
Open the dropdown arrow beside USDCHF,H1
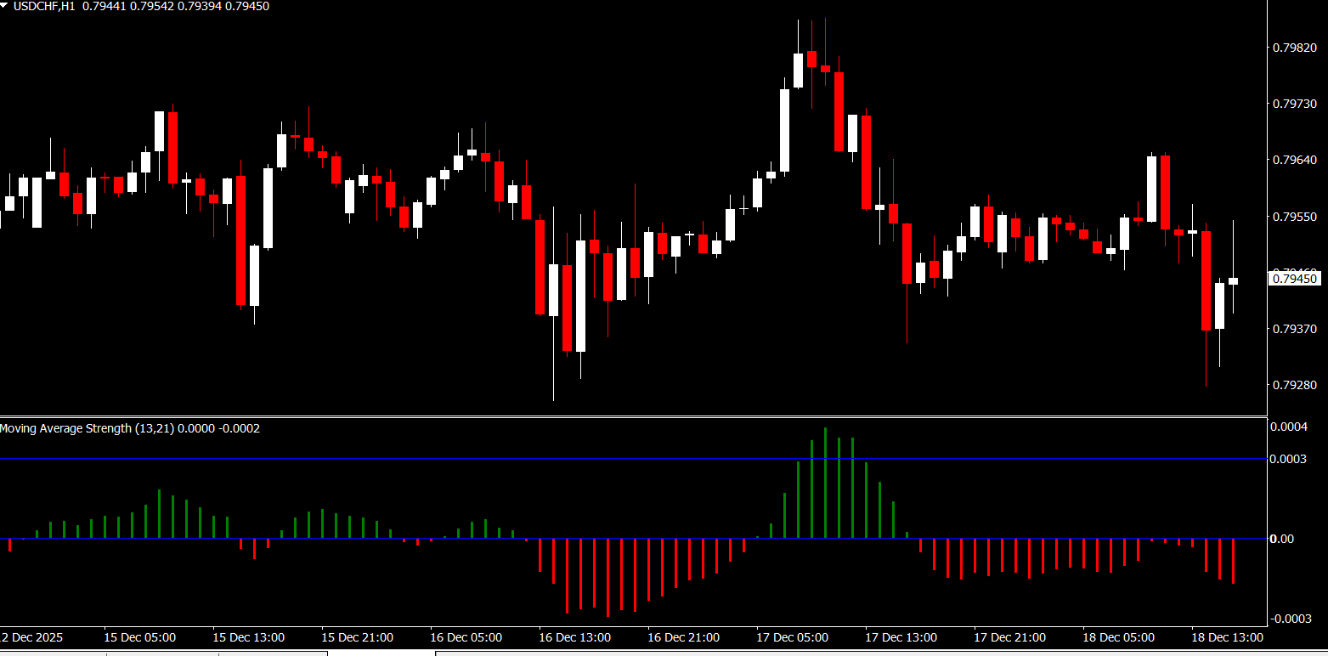4,6
